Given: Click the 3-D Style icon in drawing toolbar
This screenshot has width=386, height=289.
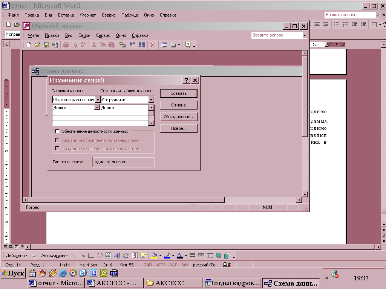Looking at the screenshot, I should tap(227, 256).
